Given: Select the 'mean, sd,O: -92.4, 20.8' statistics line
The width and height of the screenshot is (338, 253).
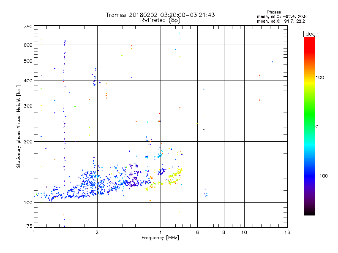Looking at the screenshot, I should coord(281,16).
